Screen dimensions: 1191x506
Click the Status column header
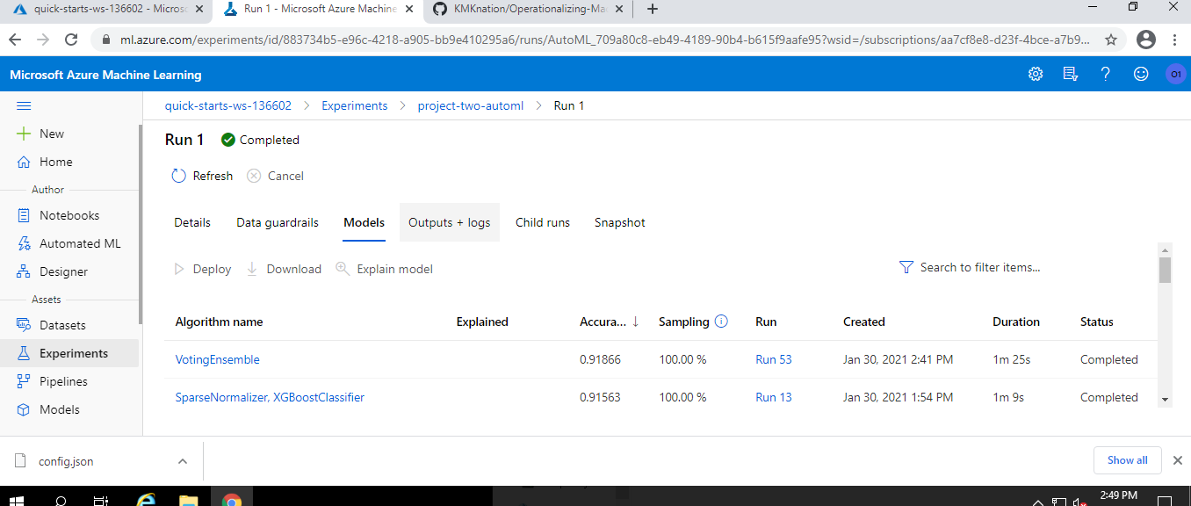point(1097,322)
